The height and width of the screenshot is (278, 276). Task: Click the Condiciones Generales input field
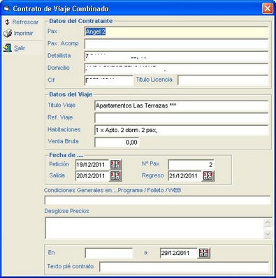pyautogui.click(x=157, y=200)
